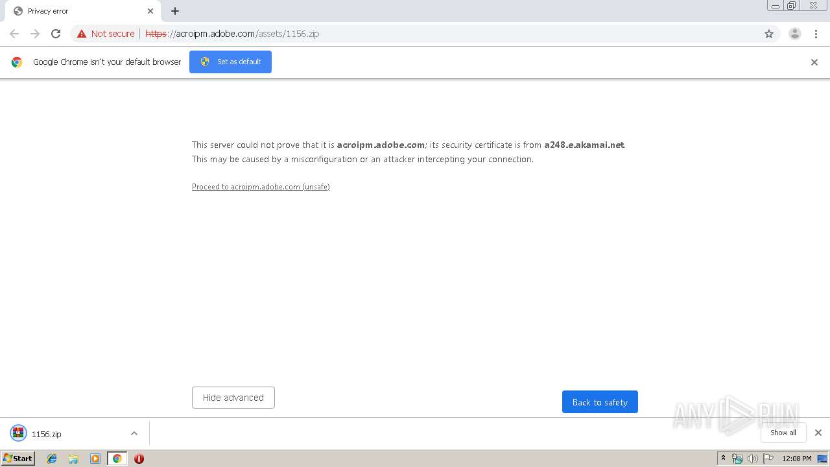The height and width of the screenshot is (467, 830).
Task: Proceed to acroipm.adobe.com (unsafe) link
Action: point(261,187)
